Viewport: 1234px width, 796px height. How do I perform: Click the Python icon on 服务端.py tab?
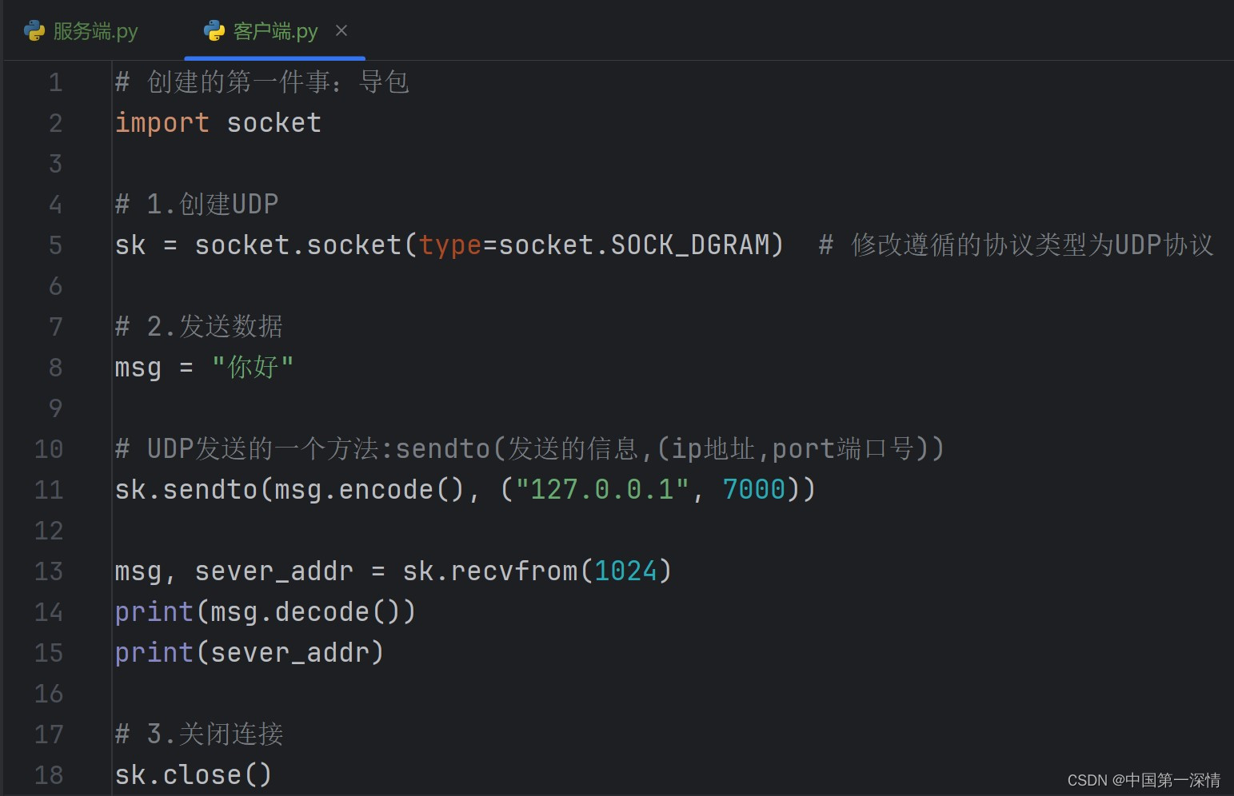[33, 30]
